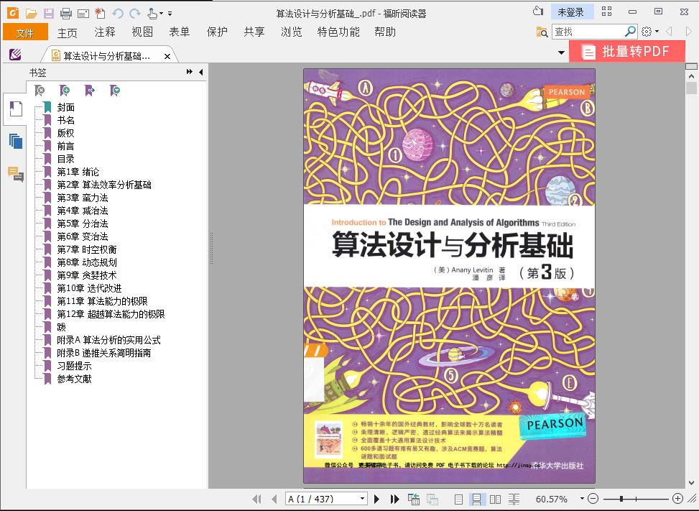This screenshot has width=699, height=511.
Task: Open bookmark 附录A 算法分析的实用公式
Action: coord(108,340)
